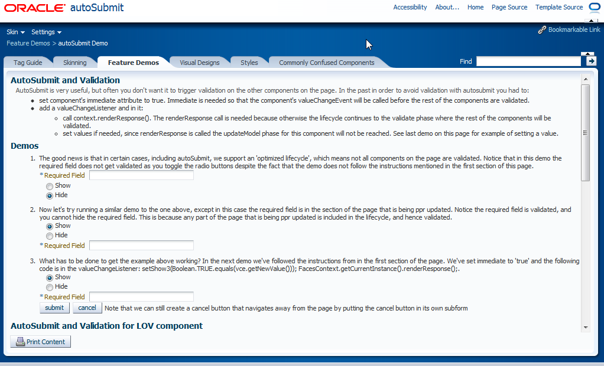Collapse the arrow above Find go button
Screen dimensions: 604x366
(587, 54)
